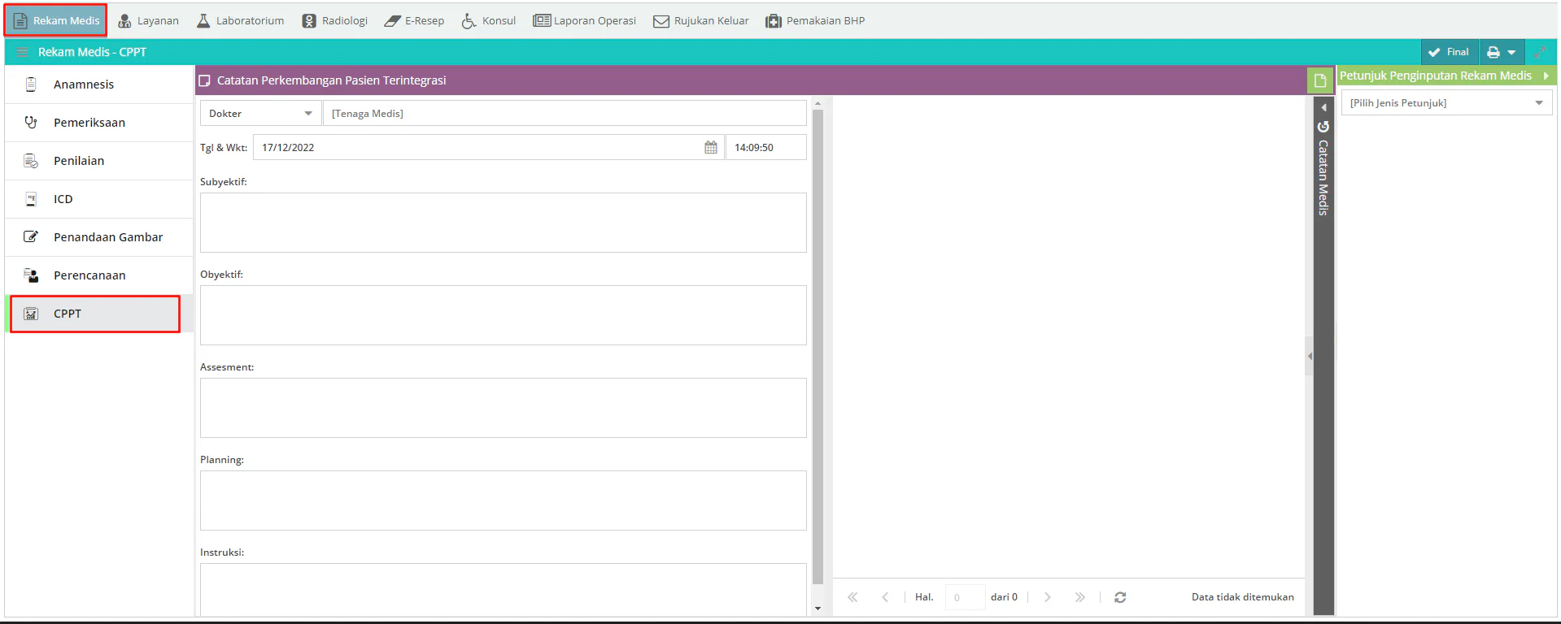1561x624 pixels.
Task: Click the Anamnesis clipboard icon
Action: point(31,84)
